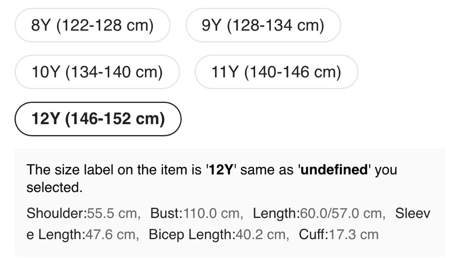Screen dimensions: 460x258
Task: Pick the 10Y (134-140 cm) size
Action: [97, 72]
